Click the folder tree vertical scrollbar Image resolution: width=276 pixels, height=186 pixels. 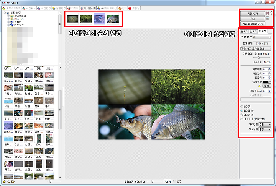60,38
